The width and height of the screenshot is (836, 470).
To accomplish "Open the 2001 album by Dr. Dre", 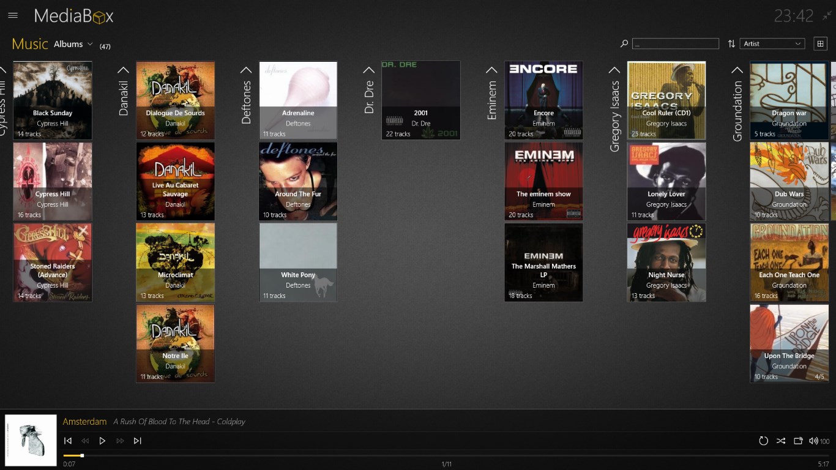I will tap(421, 100).
